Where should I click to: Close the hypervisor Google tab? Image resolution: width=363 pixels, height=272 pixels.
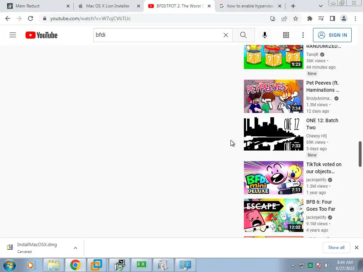click(x=280, y=6)
